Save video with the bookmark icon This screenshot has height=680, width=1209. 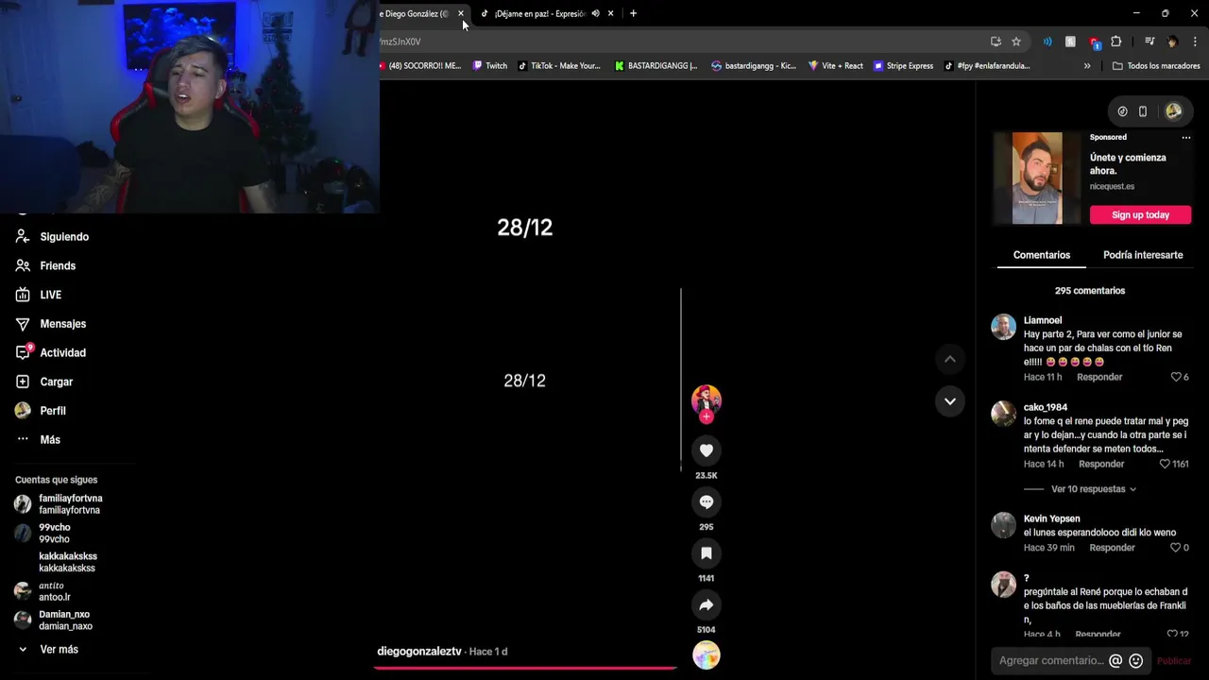[707, 553]
